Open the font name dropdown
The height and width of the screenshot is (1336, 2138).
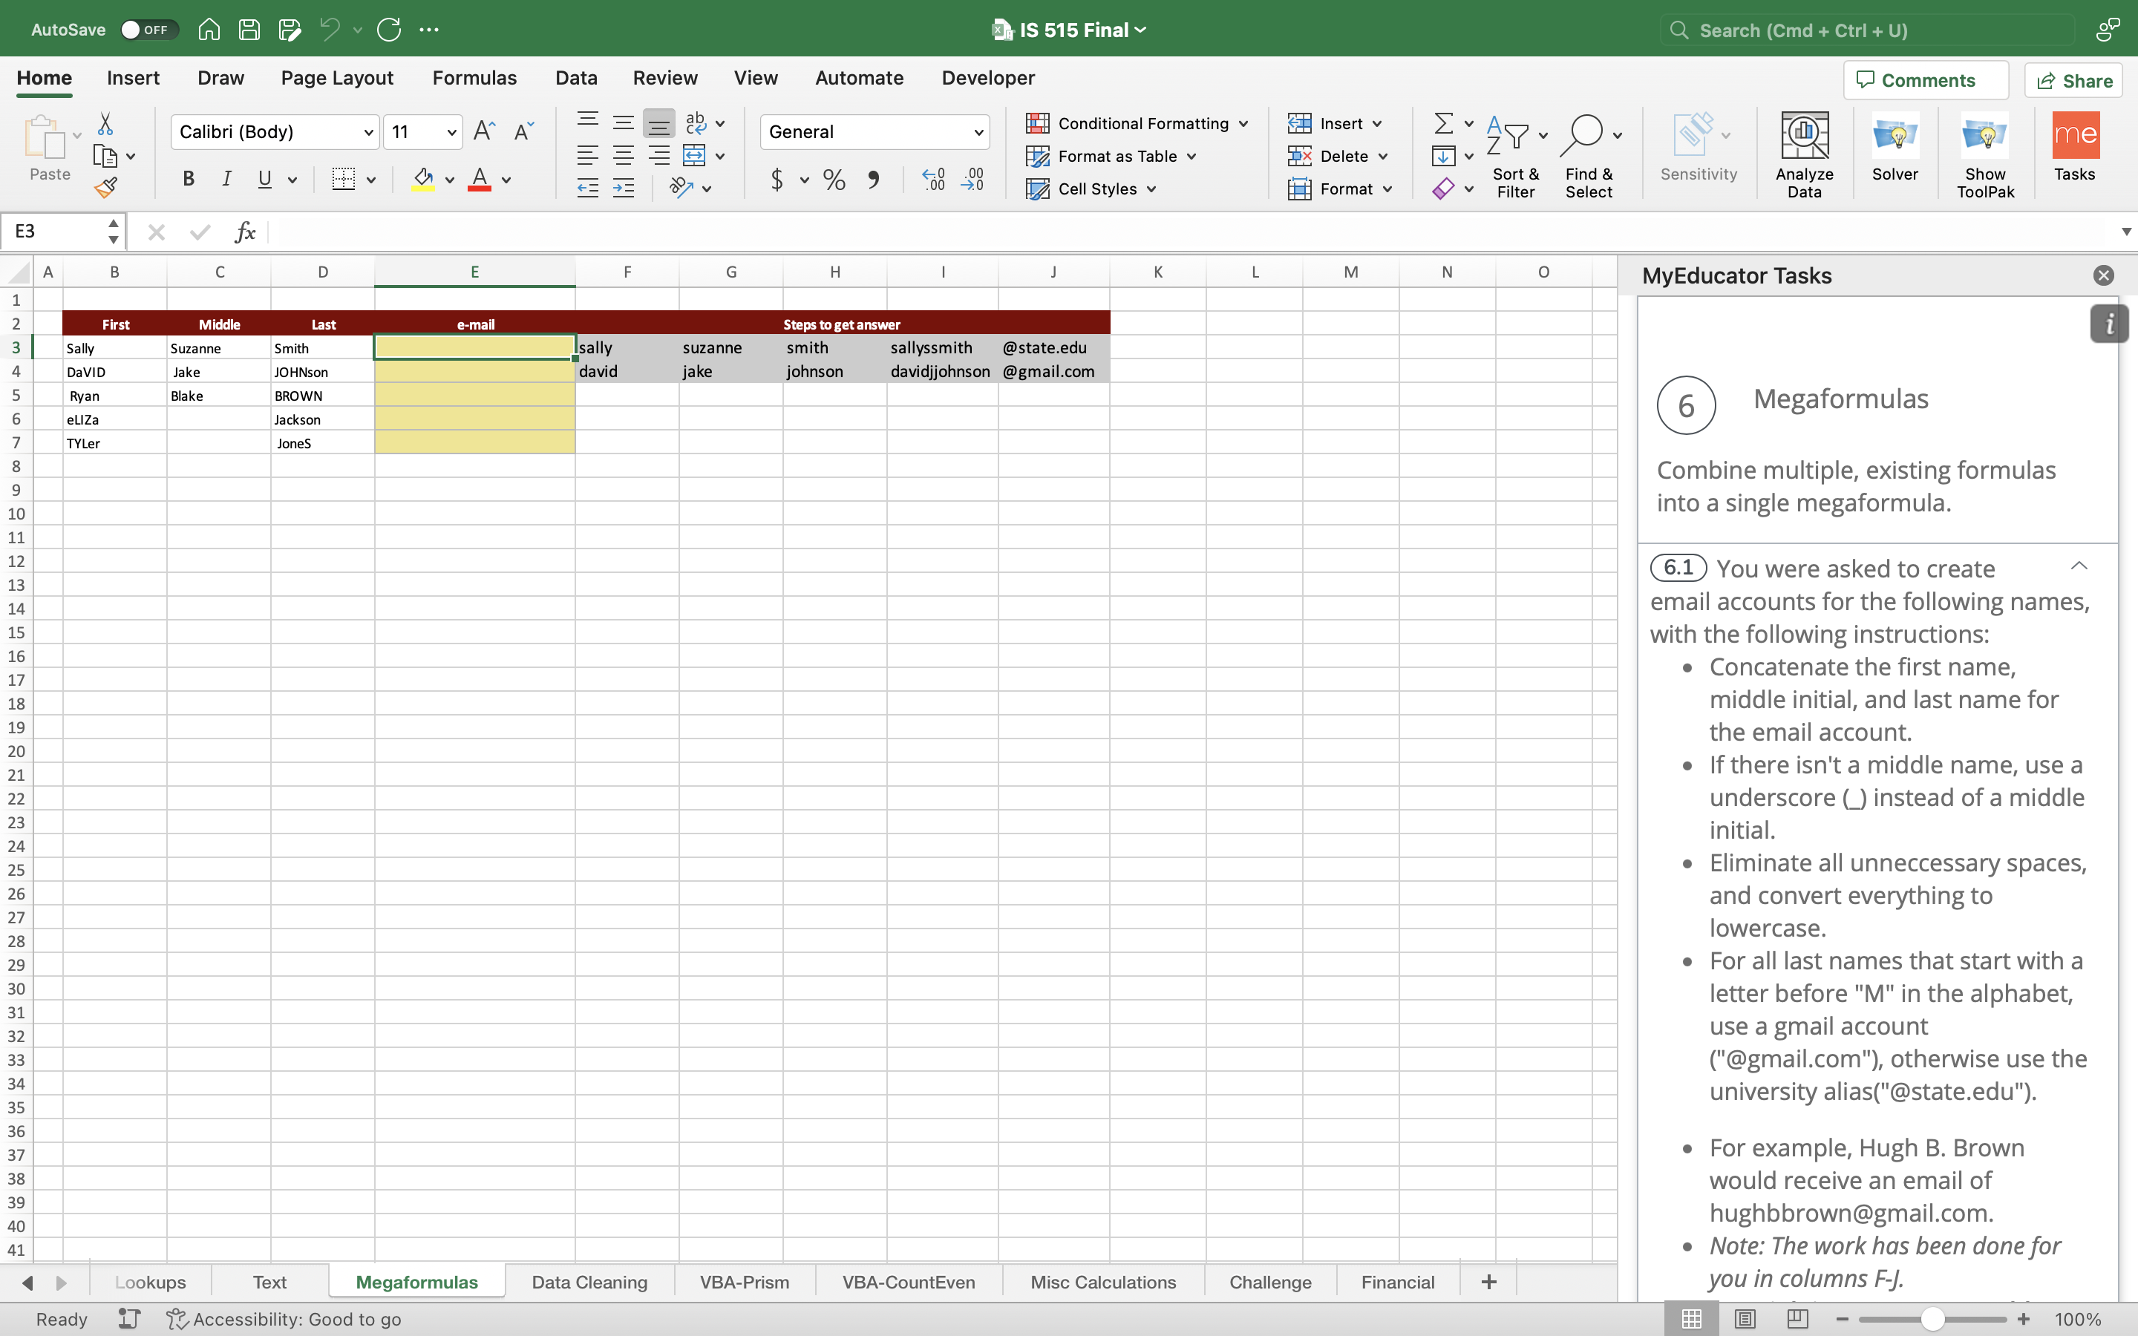click(x=367, y=133)
